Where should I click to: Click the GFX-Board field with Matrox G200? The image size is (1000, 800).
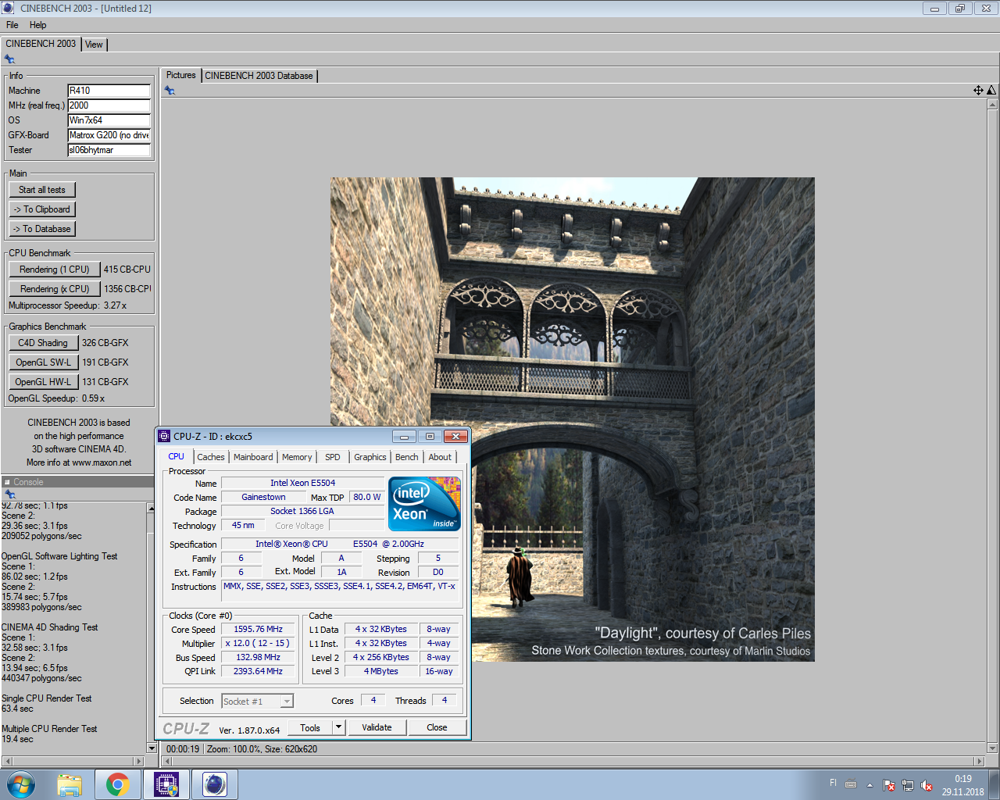point(109,135)
